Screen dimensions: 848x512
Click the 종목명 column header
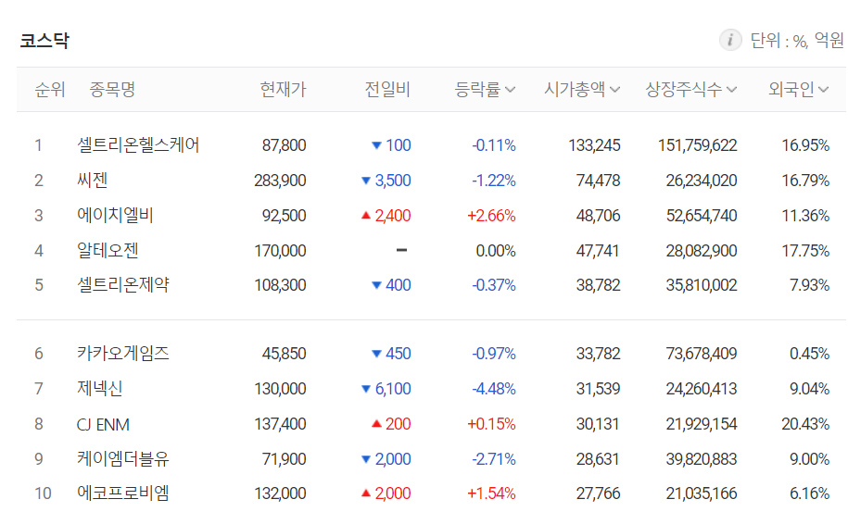112,89
